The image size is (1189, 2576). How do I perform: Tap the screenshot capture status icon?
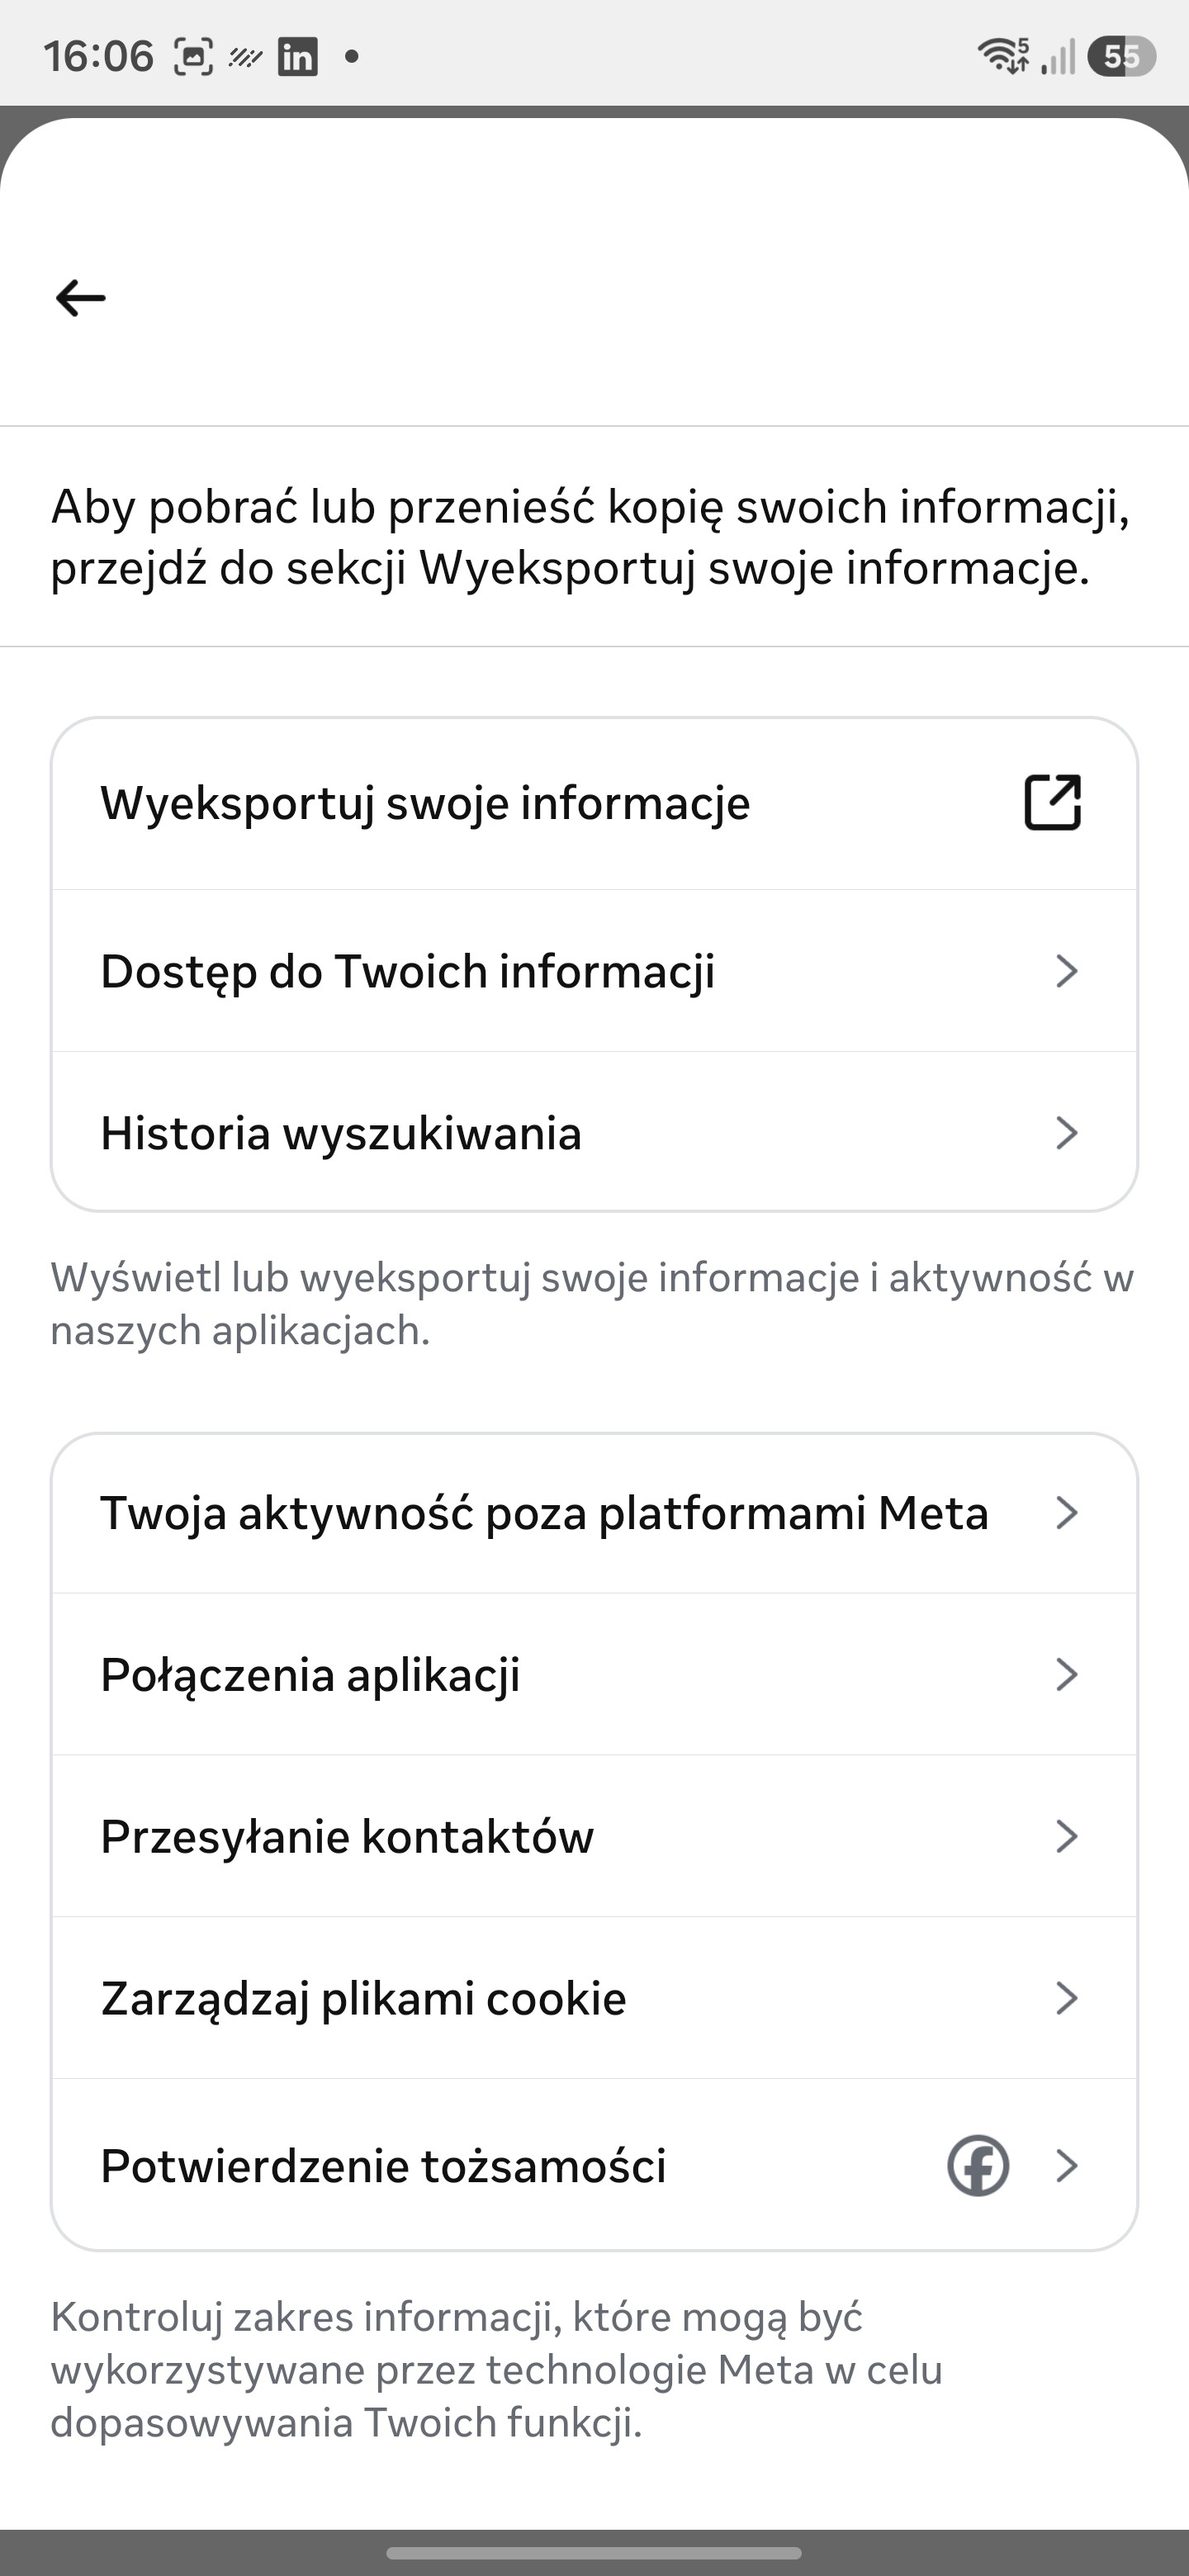tap(193, 57)
